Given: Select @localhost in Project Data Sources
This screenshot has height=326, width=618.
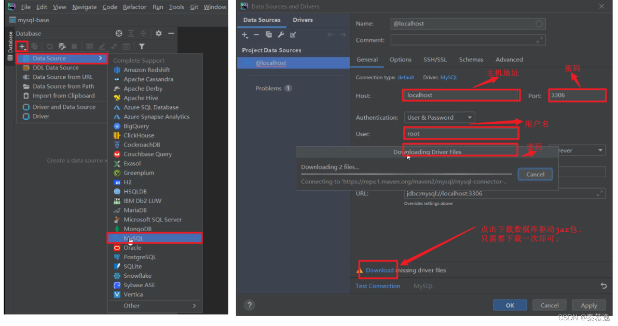Looking at the screenshot, I should tap(293, 63).
